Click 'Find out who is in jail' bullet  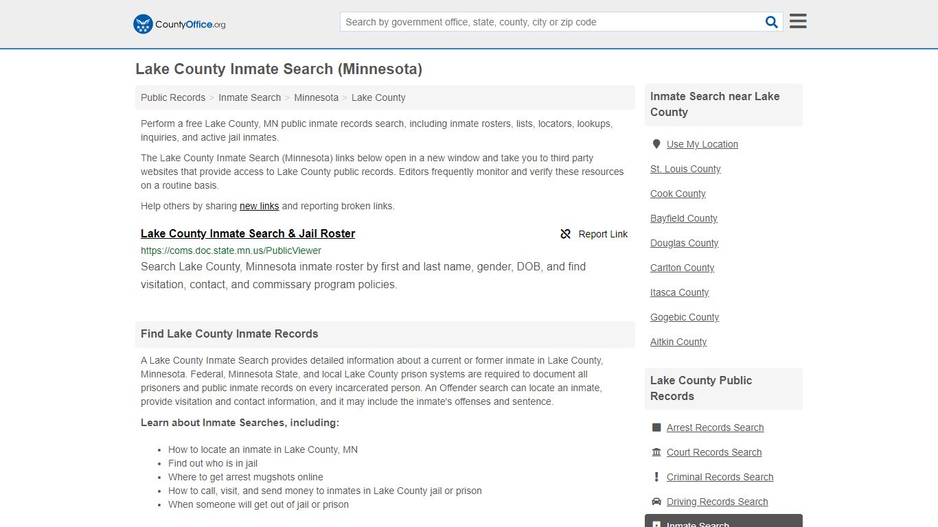pos(213,463)
